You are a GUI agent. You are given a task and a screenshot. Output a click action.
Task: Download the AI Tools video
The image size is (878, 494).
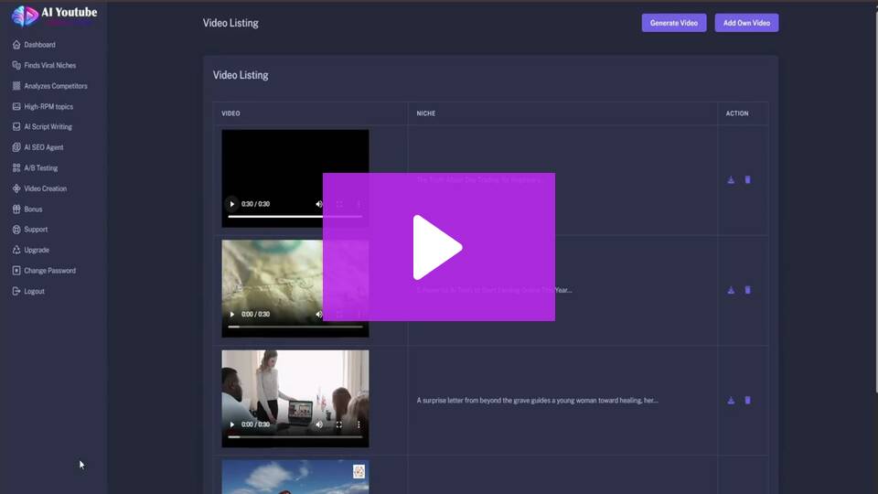731,290
